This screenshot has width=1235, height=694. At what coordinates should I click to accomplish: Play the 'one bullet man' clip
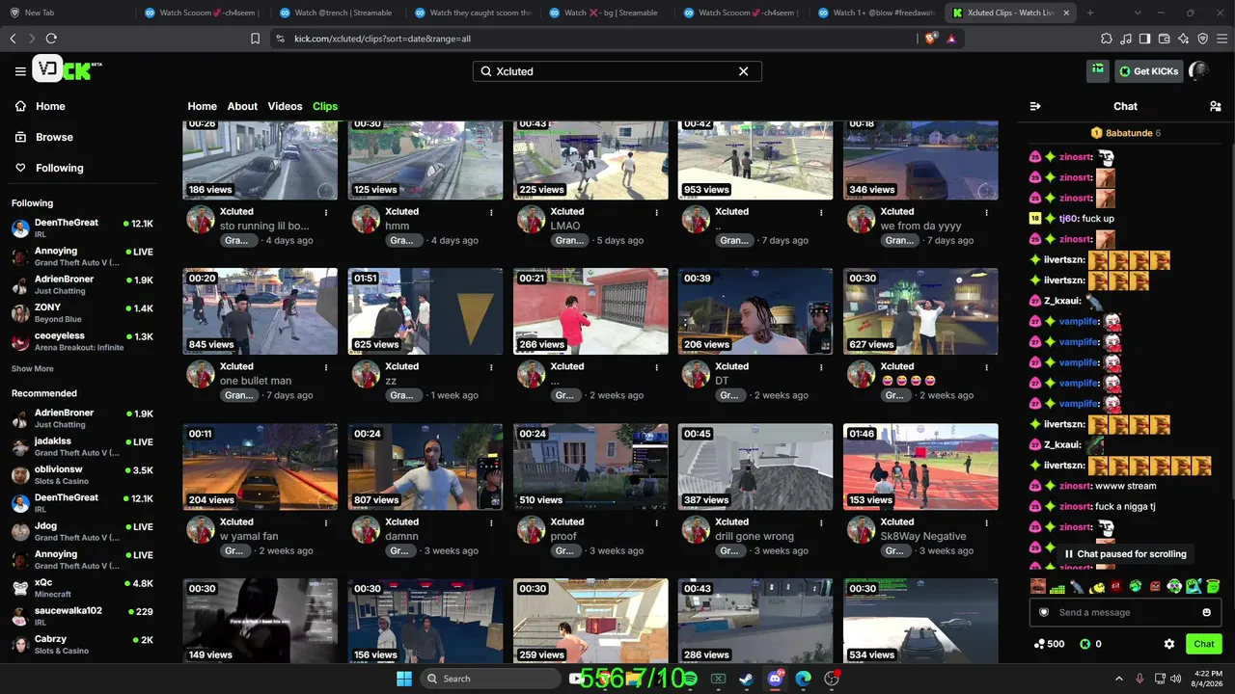pyautogui.click(x=261, y=311)
